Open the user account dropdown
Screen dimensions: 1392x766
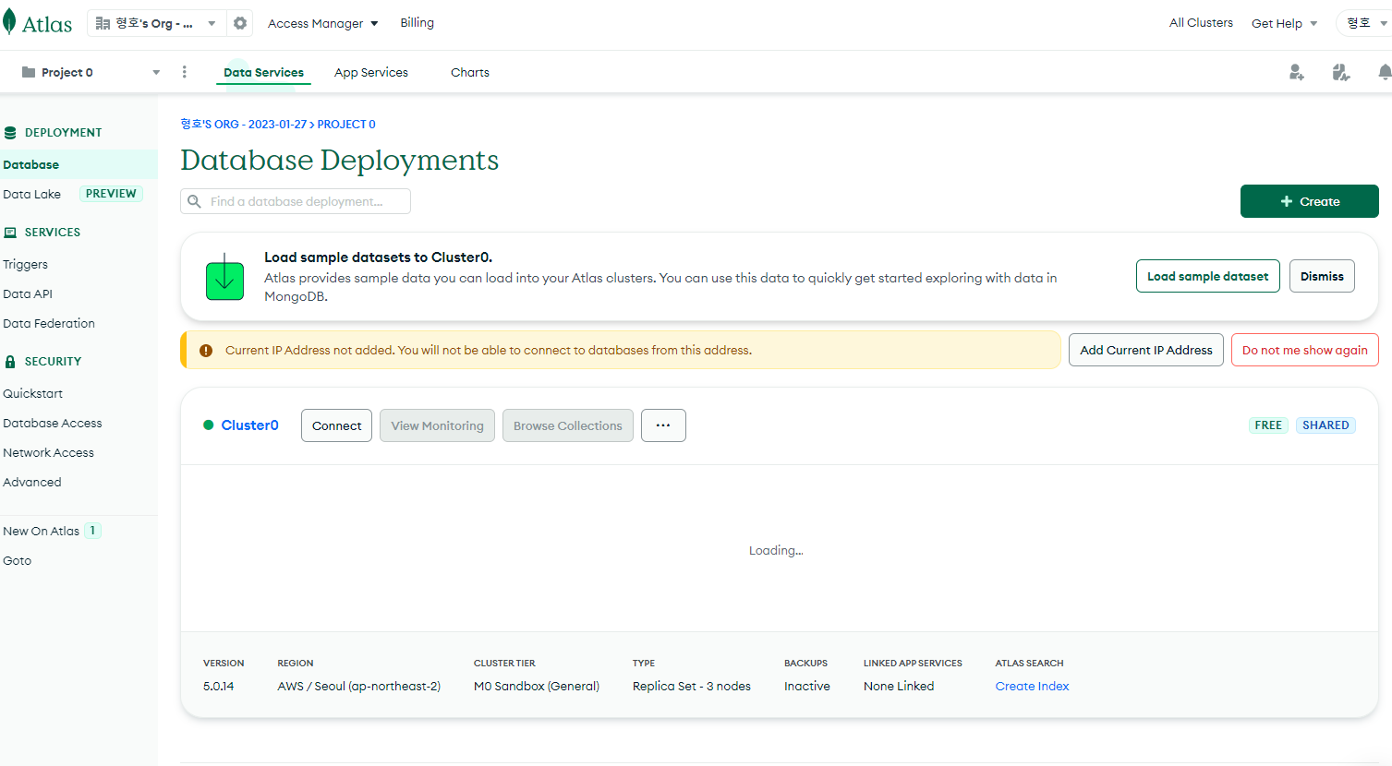click(1365, 23)
